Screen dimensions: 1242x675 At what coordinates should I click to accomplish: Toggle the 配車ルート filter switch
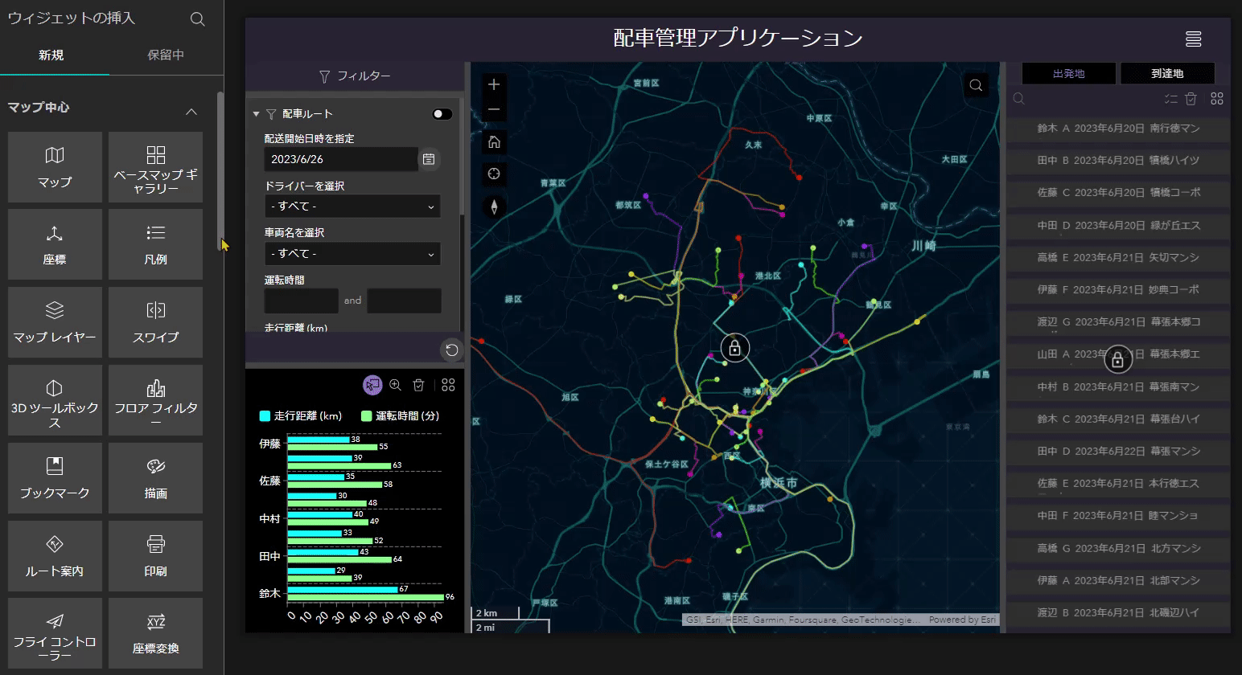coord(442,114)
